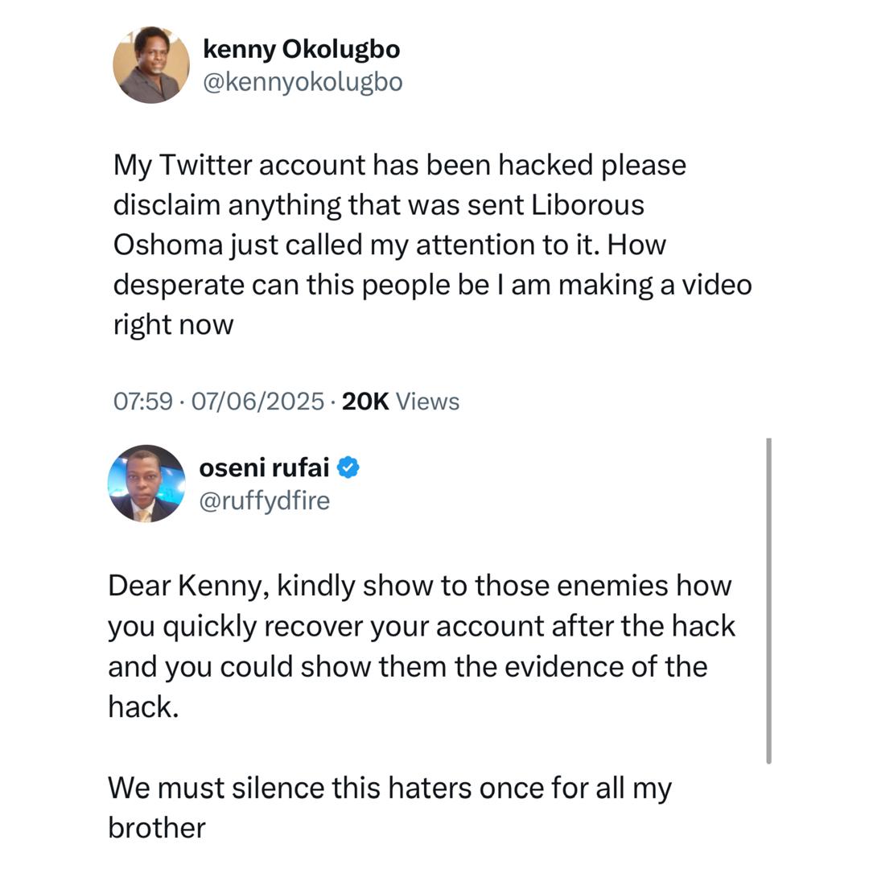Click the @ruffydfire handle

pyautogui.click(x=264, y=500)
